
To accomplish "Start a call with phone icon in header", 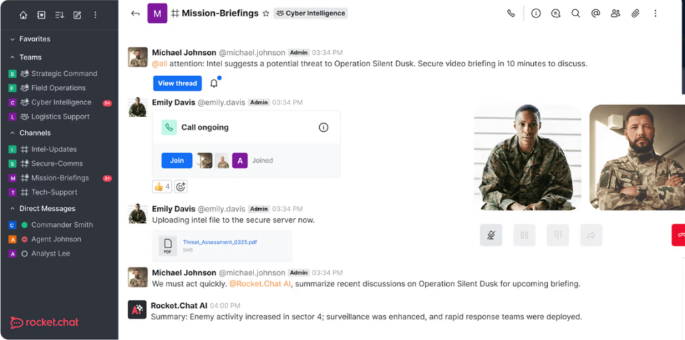I will 510,13.
